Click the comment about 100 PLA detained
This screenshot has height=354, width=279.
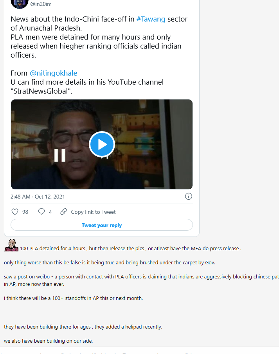[x=131, y=249]
